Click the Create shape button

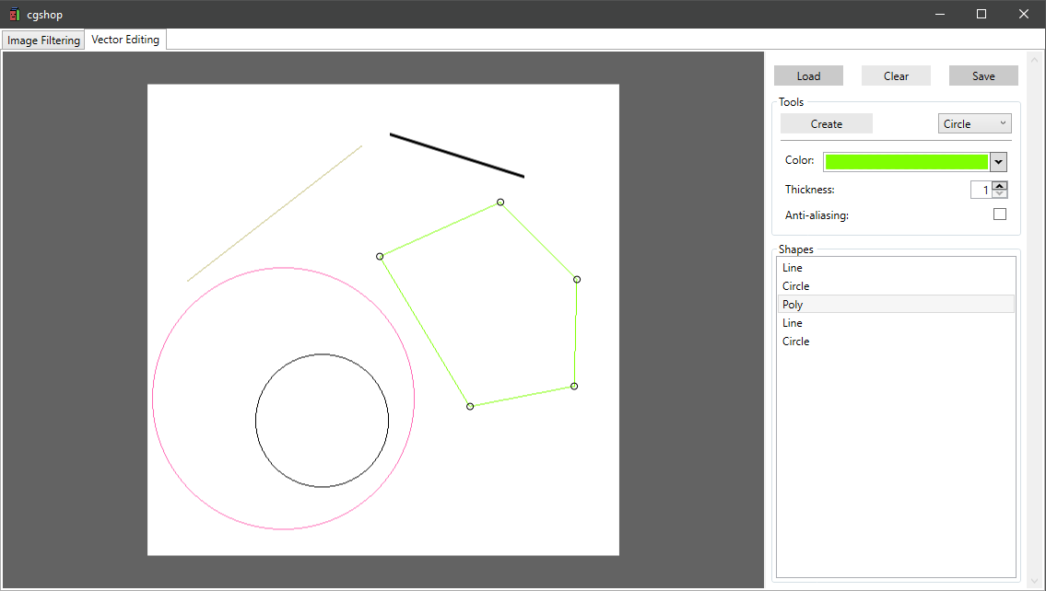[x=827, y=124]
